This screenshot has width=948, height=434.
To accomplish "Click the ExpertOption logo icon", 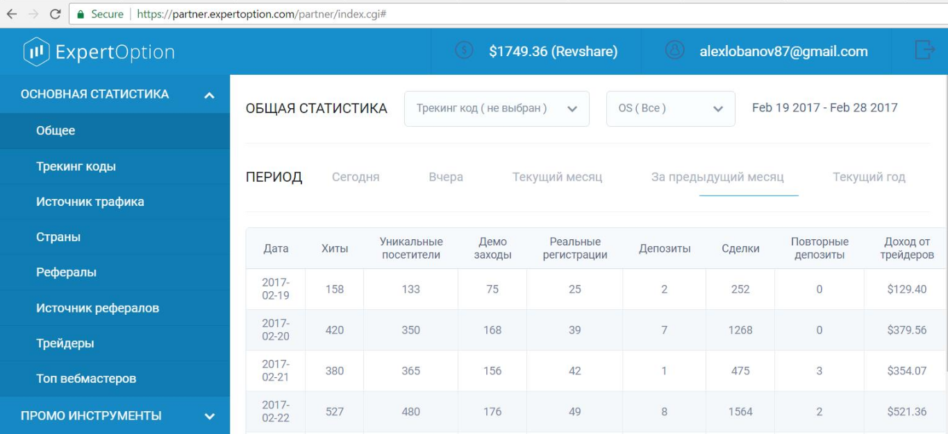I will point(36,52).
